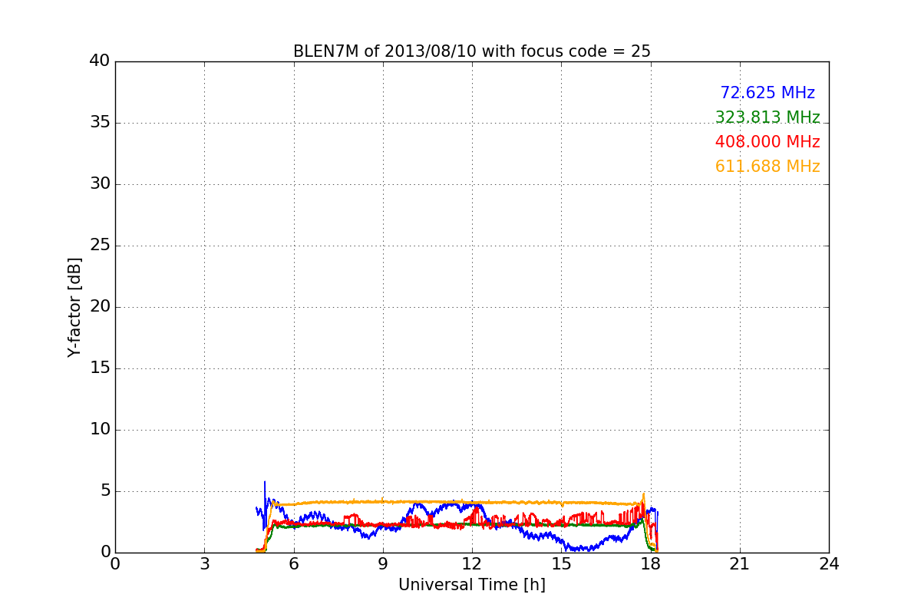The height and width of the screenshot is (614, 921).
Task: Click y-axis tick label 35
Action: (100, 123)
